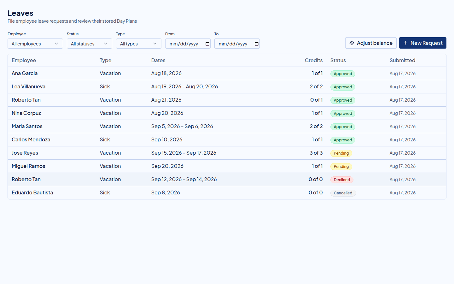
Task: Click the plus icon in New Request
Action: tap(405, 43)
